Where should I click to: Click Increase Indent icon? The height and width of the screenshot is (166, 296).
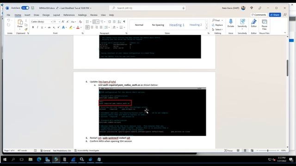coord(114,22)
